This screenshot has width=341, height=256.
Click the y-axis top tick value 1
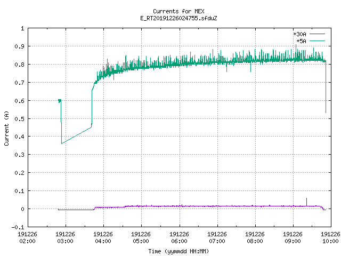click(22, 28)
